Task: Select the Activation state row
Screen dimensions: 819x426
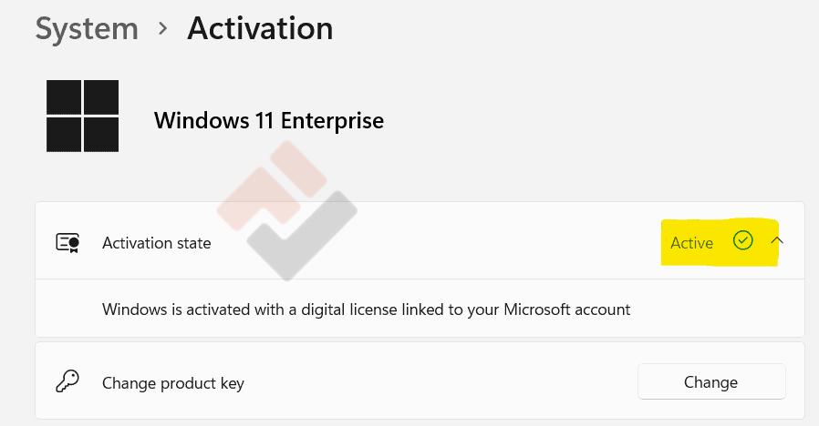Action: click(x=420, y=242)
